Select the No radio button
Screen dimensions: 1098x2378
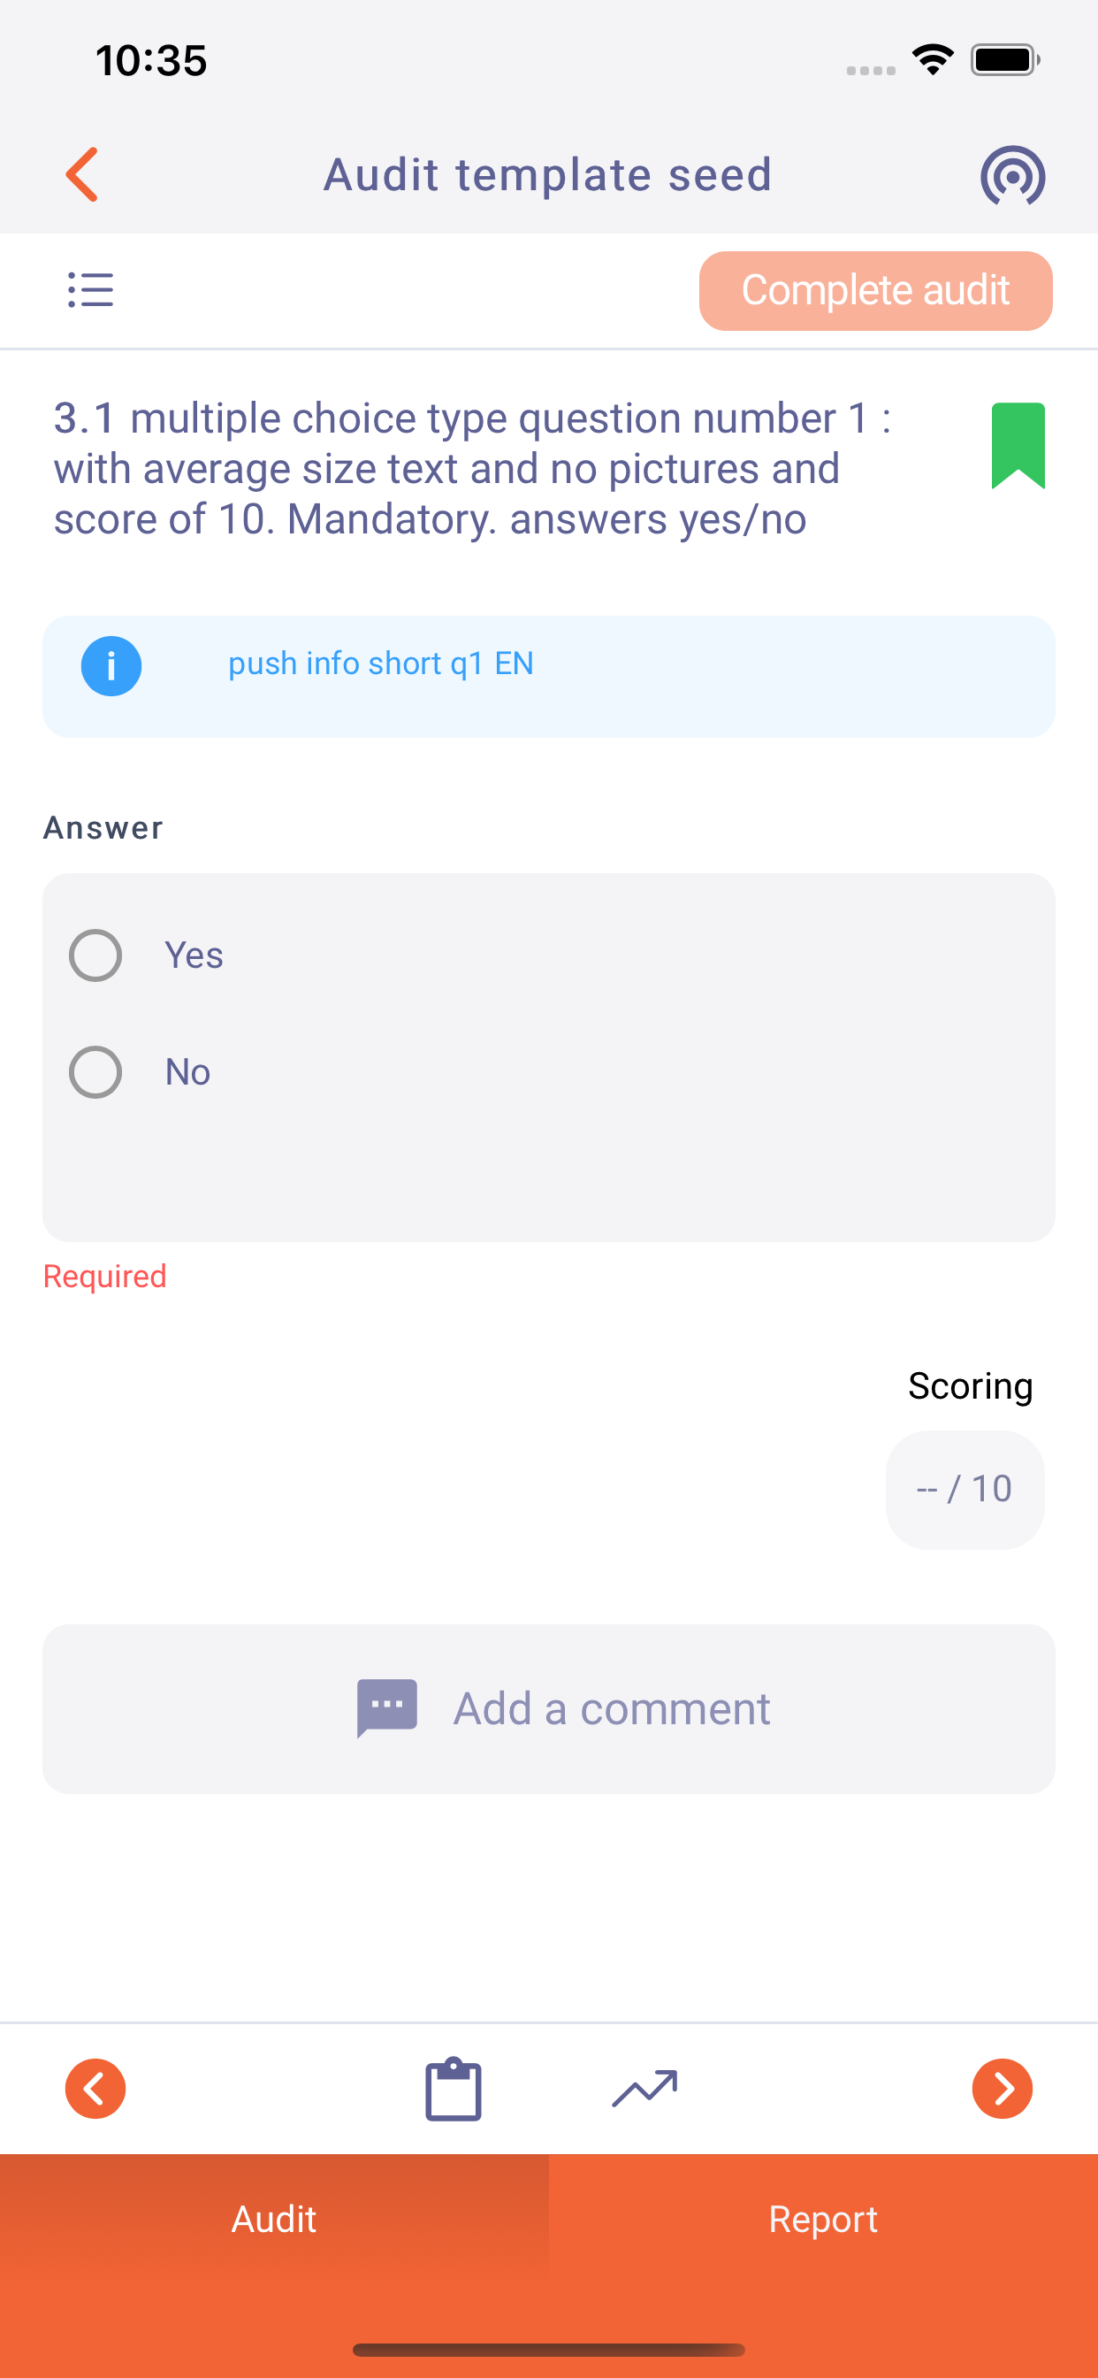pyautogui.click(x=96, y=1071)
